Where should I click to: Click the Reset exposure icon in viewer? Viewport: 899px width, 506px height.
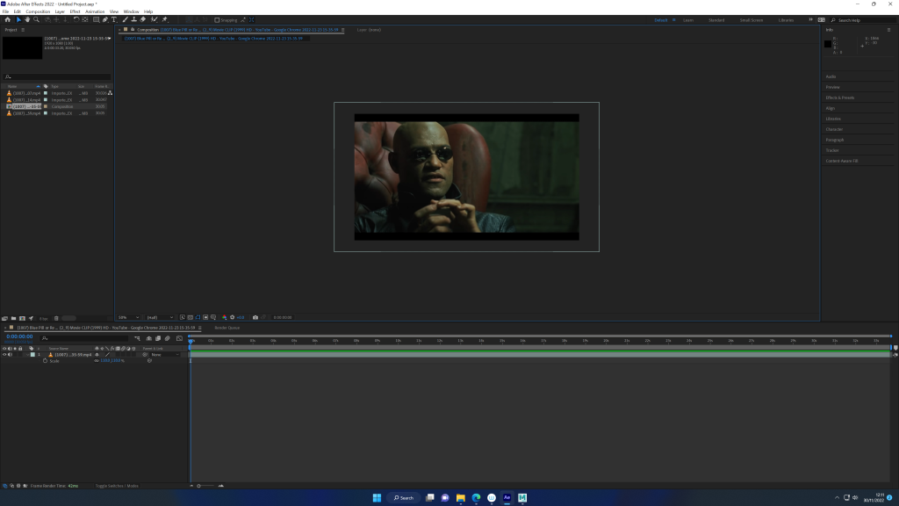(x=232, y=317)
